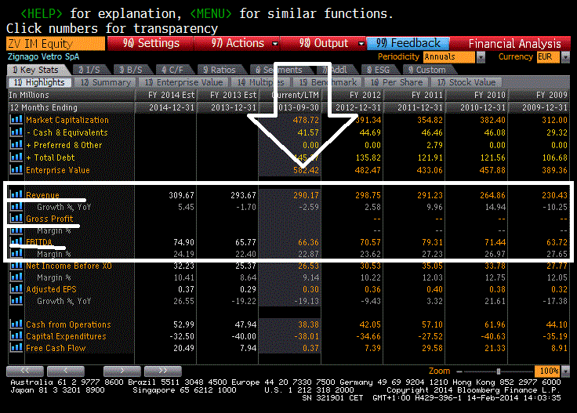577x413 pixels.
Task: Go to previous page with < button
Action: pyautogui.click(x=66, y=371)
